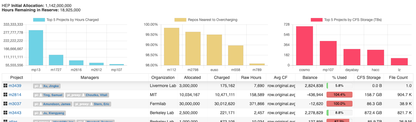Click the 104.4% usage bar for m2814
Image resolution: width=416 pixels, height=122 pixels.
click(339, 95)
